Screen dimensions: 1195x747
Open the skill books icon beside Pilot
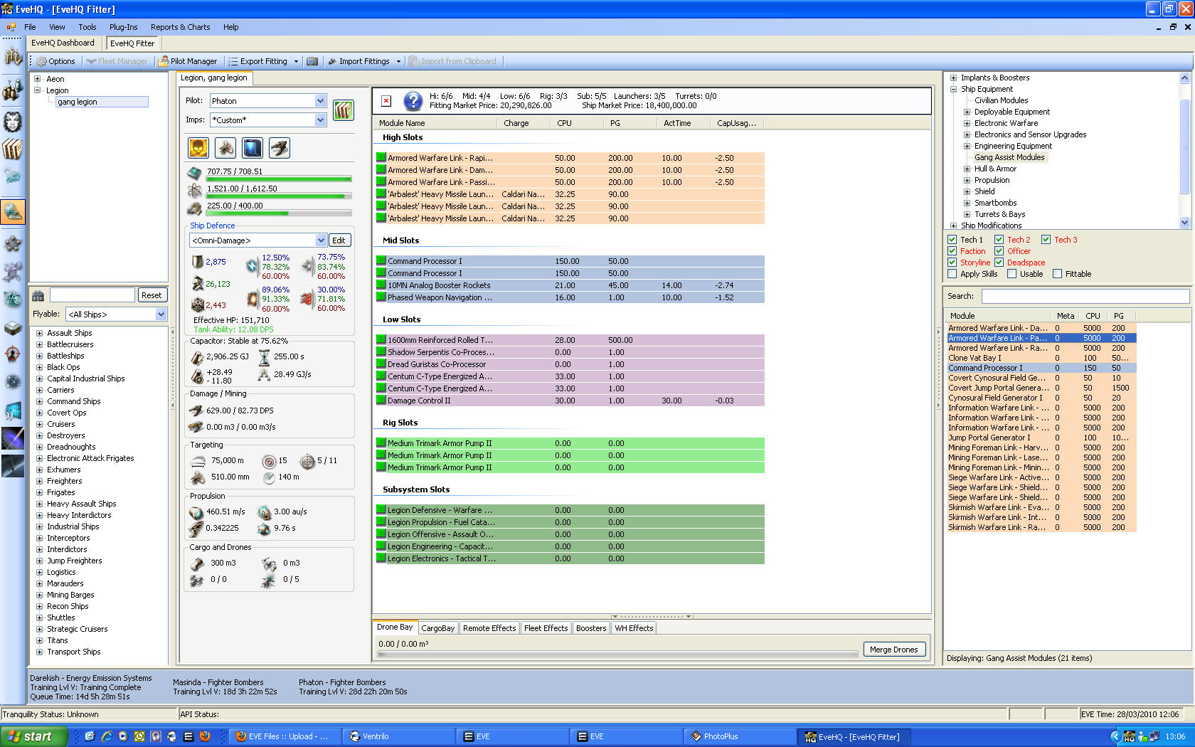point(344,110)
